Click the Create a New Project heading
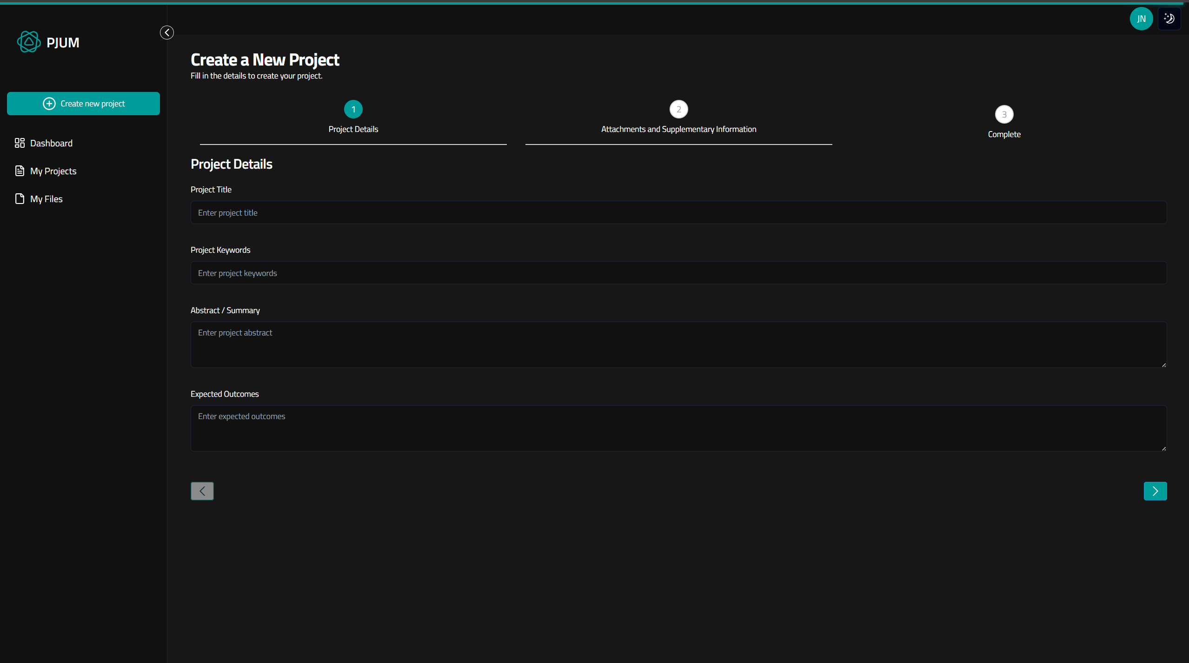 [265, 60]
